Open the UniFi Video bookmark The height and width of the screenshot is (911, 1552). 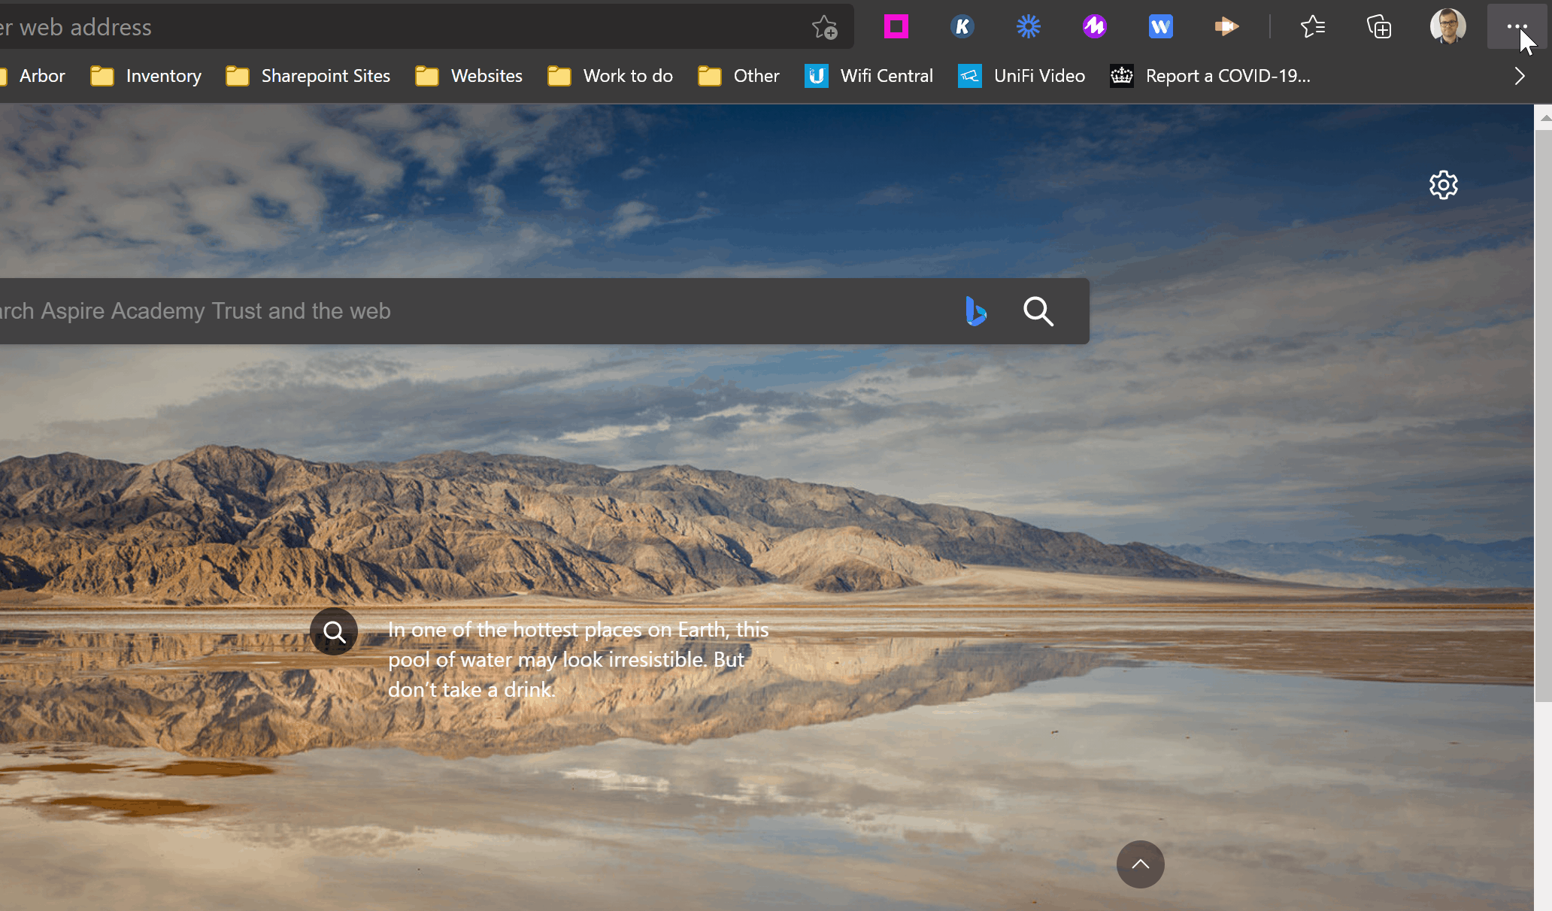pos(1022,76)
